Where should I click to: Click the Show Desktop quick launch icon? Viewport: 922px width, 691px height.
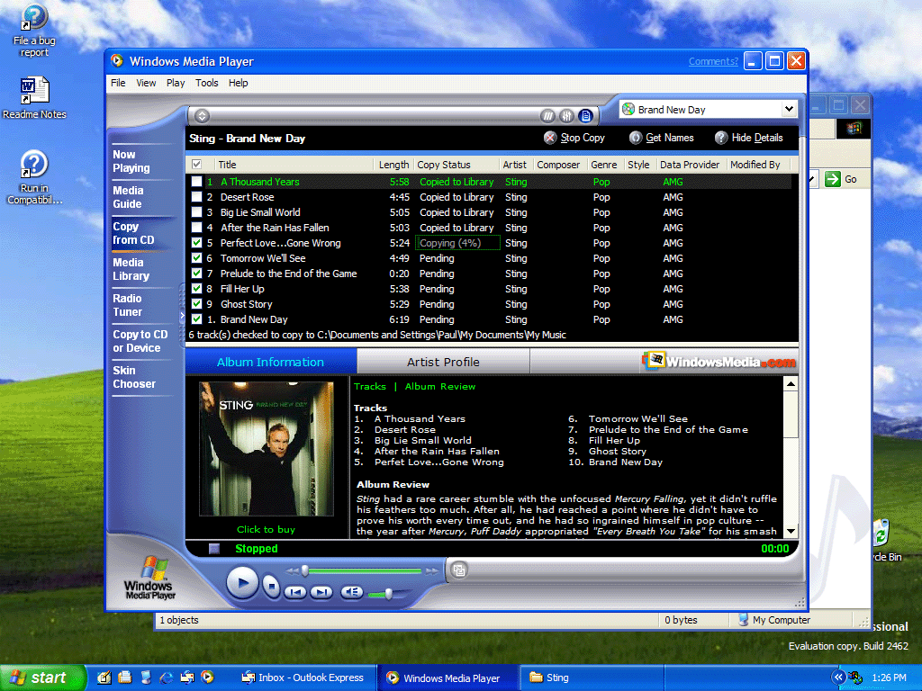[x=104, y=678]
